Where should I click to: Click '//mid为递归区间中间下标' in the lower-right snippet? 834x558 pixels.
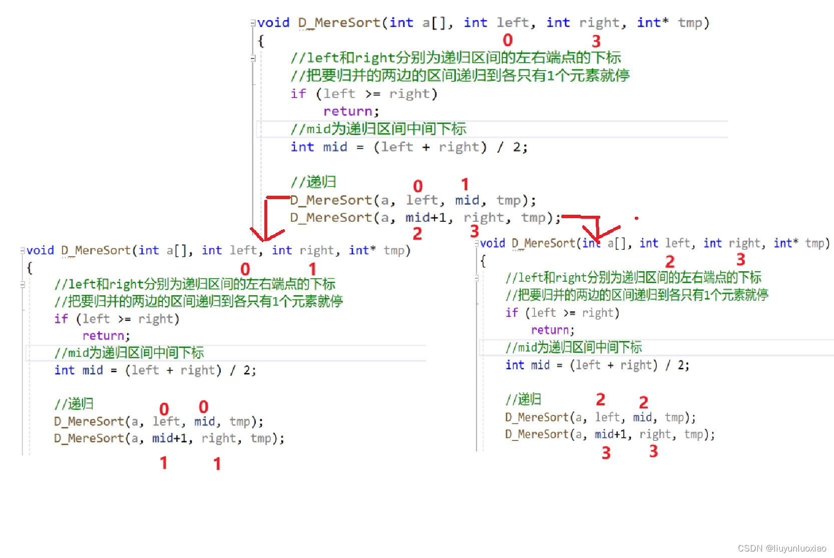tap(574, 347)
